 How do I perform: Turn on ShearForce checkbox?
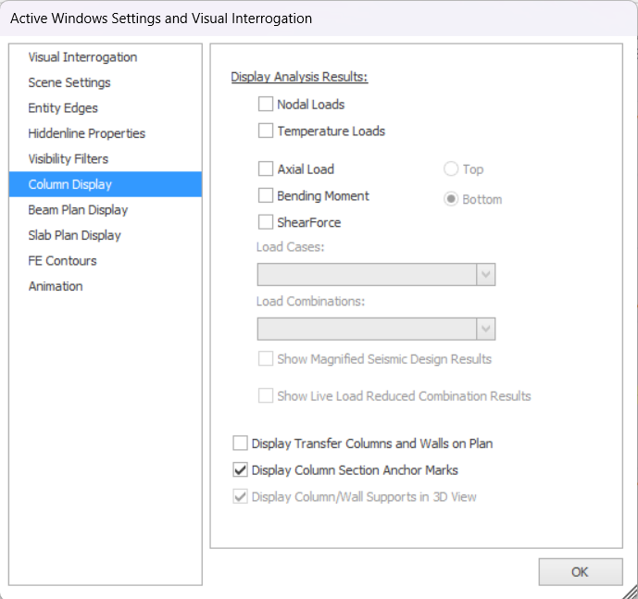pyautogui.click(x=266, y=222)
